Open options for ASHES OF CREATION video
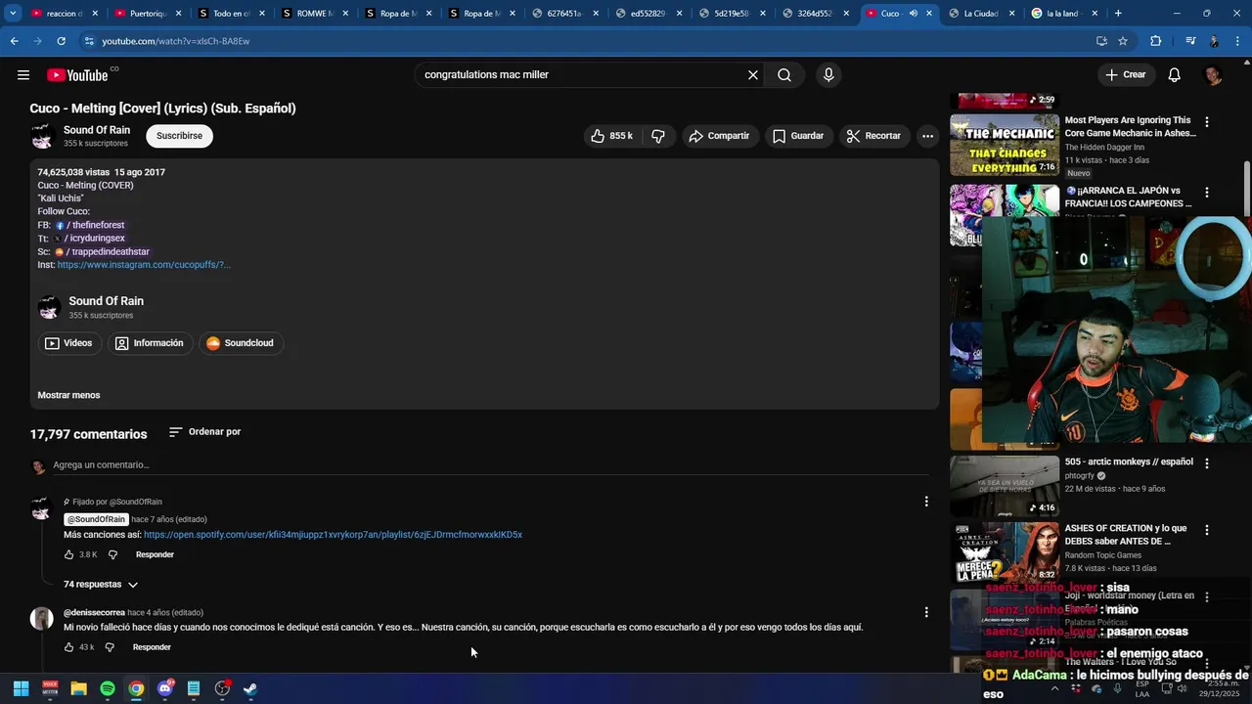This screenshot has height=704, width=1252. point(1207,530)
